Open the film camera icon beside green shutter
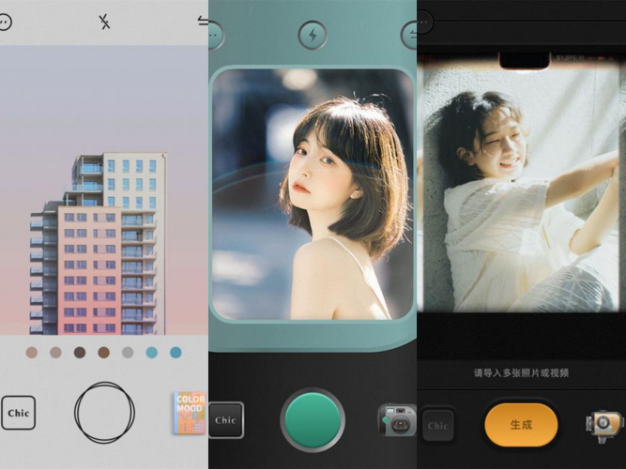 coord(396,419)
